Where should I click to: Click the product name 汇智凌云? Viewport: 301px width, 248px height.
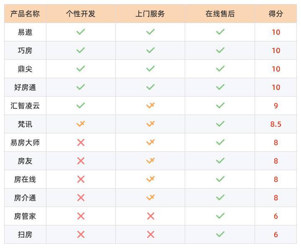(x=25, y=105)
